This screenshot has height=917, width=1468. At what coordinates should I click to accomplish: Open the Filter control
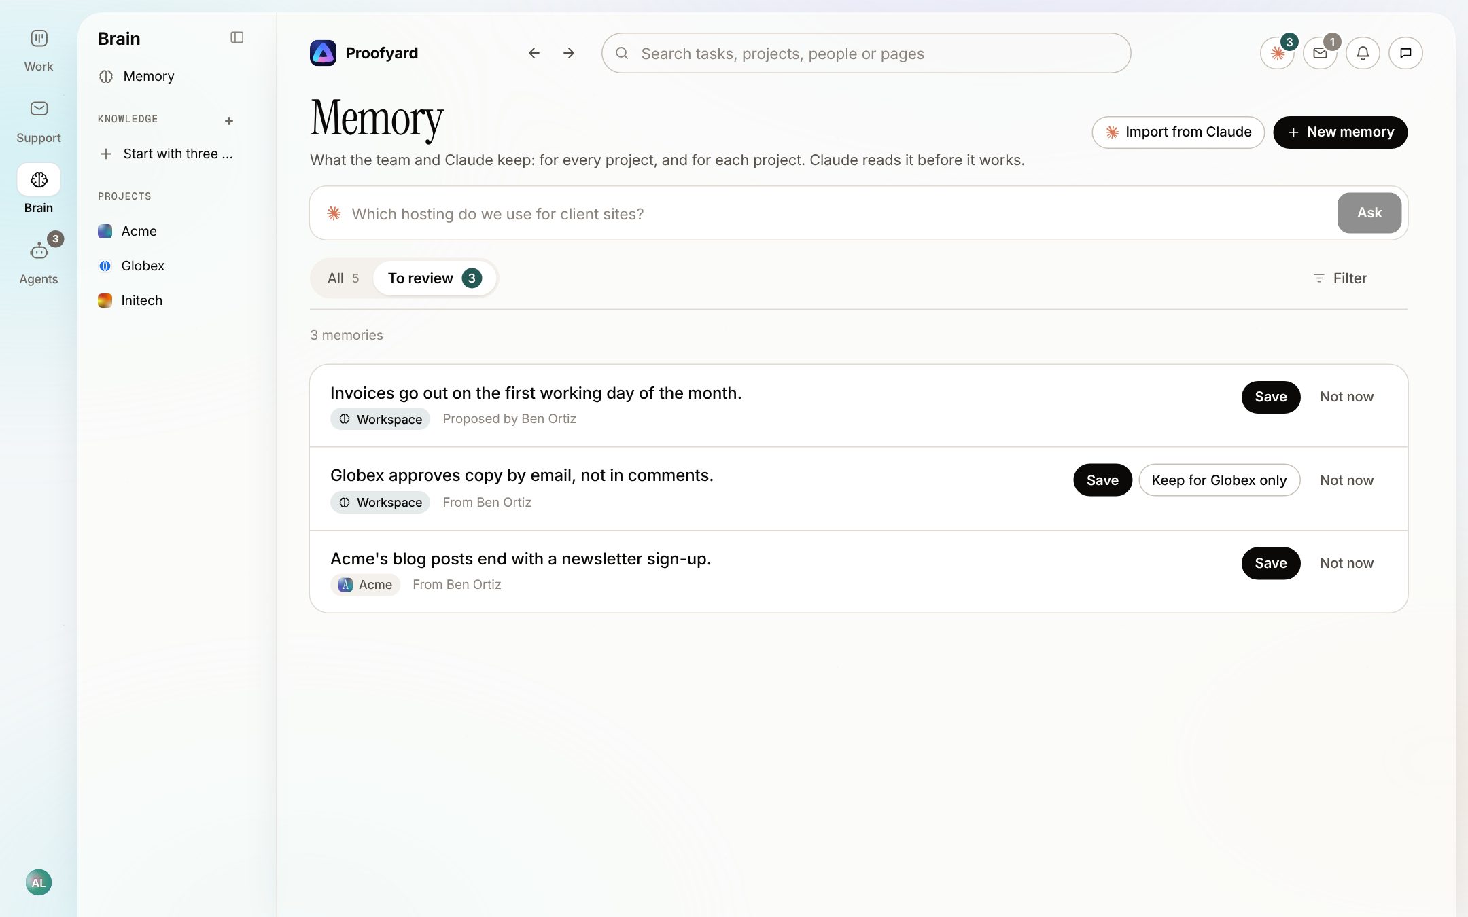point(1340,278)
